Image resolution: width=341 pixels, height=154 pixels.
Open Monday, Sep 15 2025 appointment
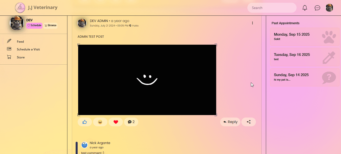point(305,36)
